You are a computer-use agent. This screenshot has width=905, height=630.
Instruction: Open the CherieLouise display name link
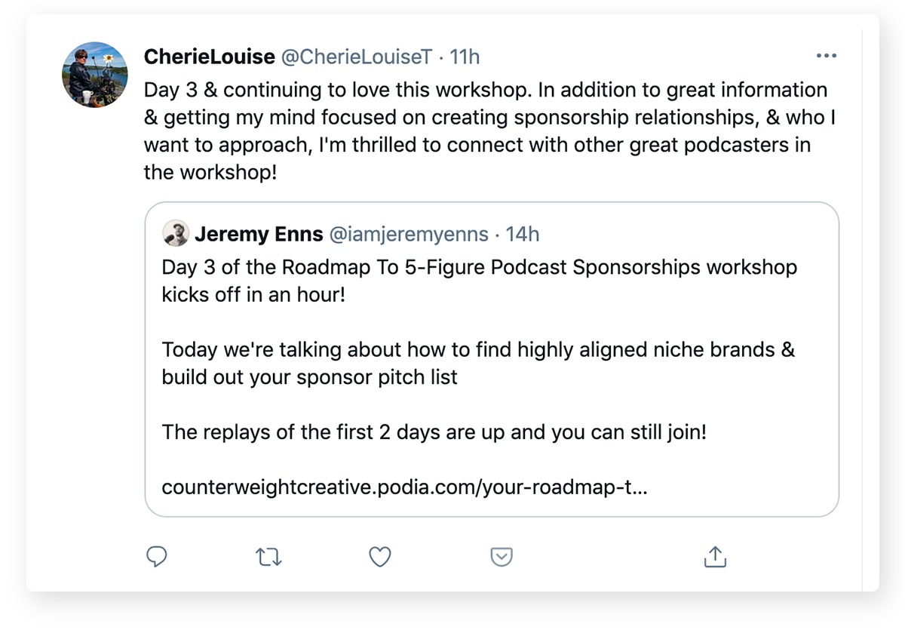coord(209,57)
